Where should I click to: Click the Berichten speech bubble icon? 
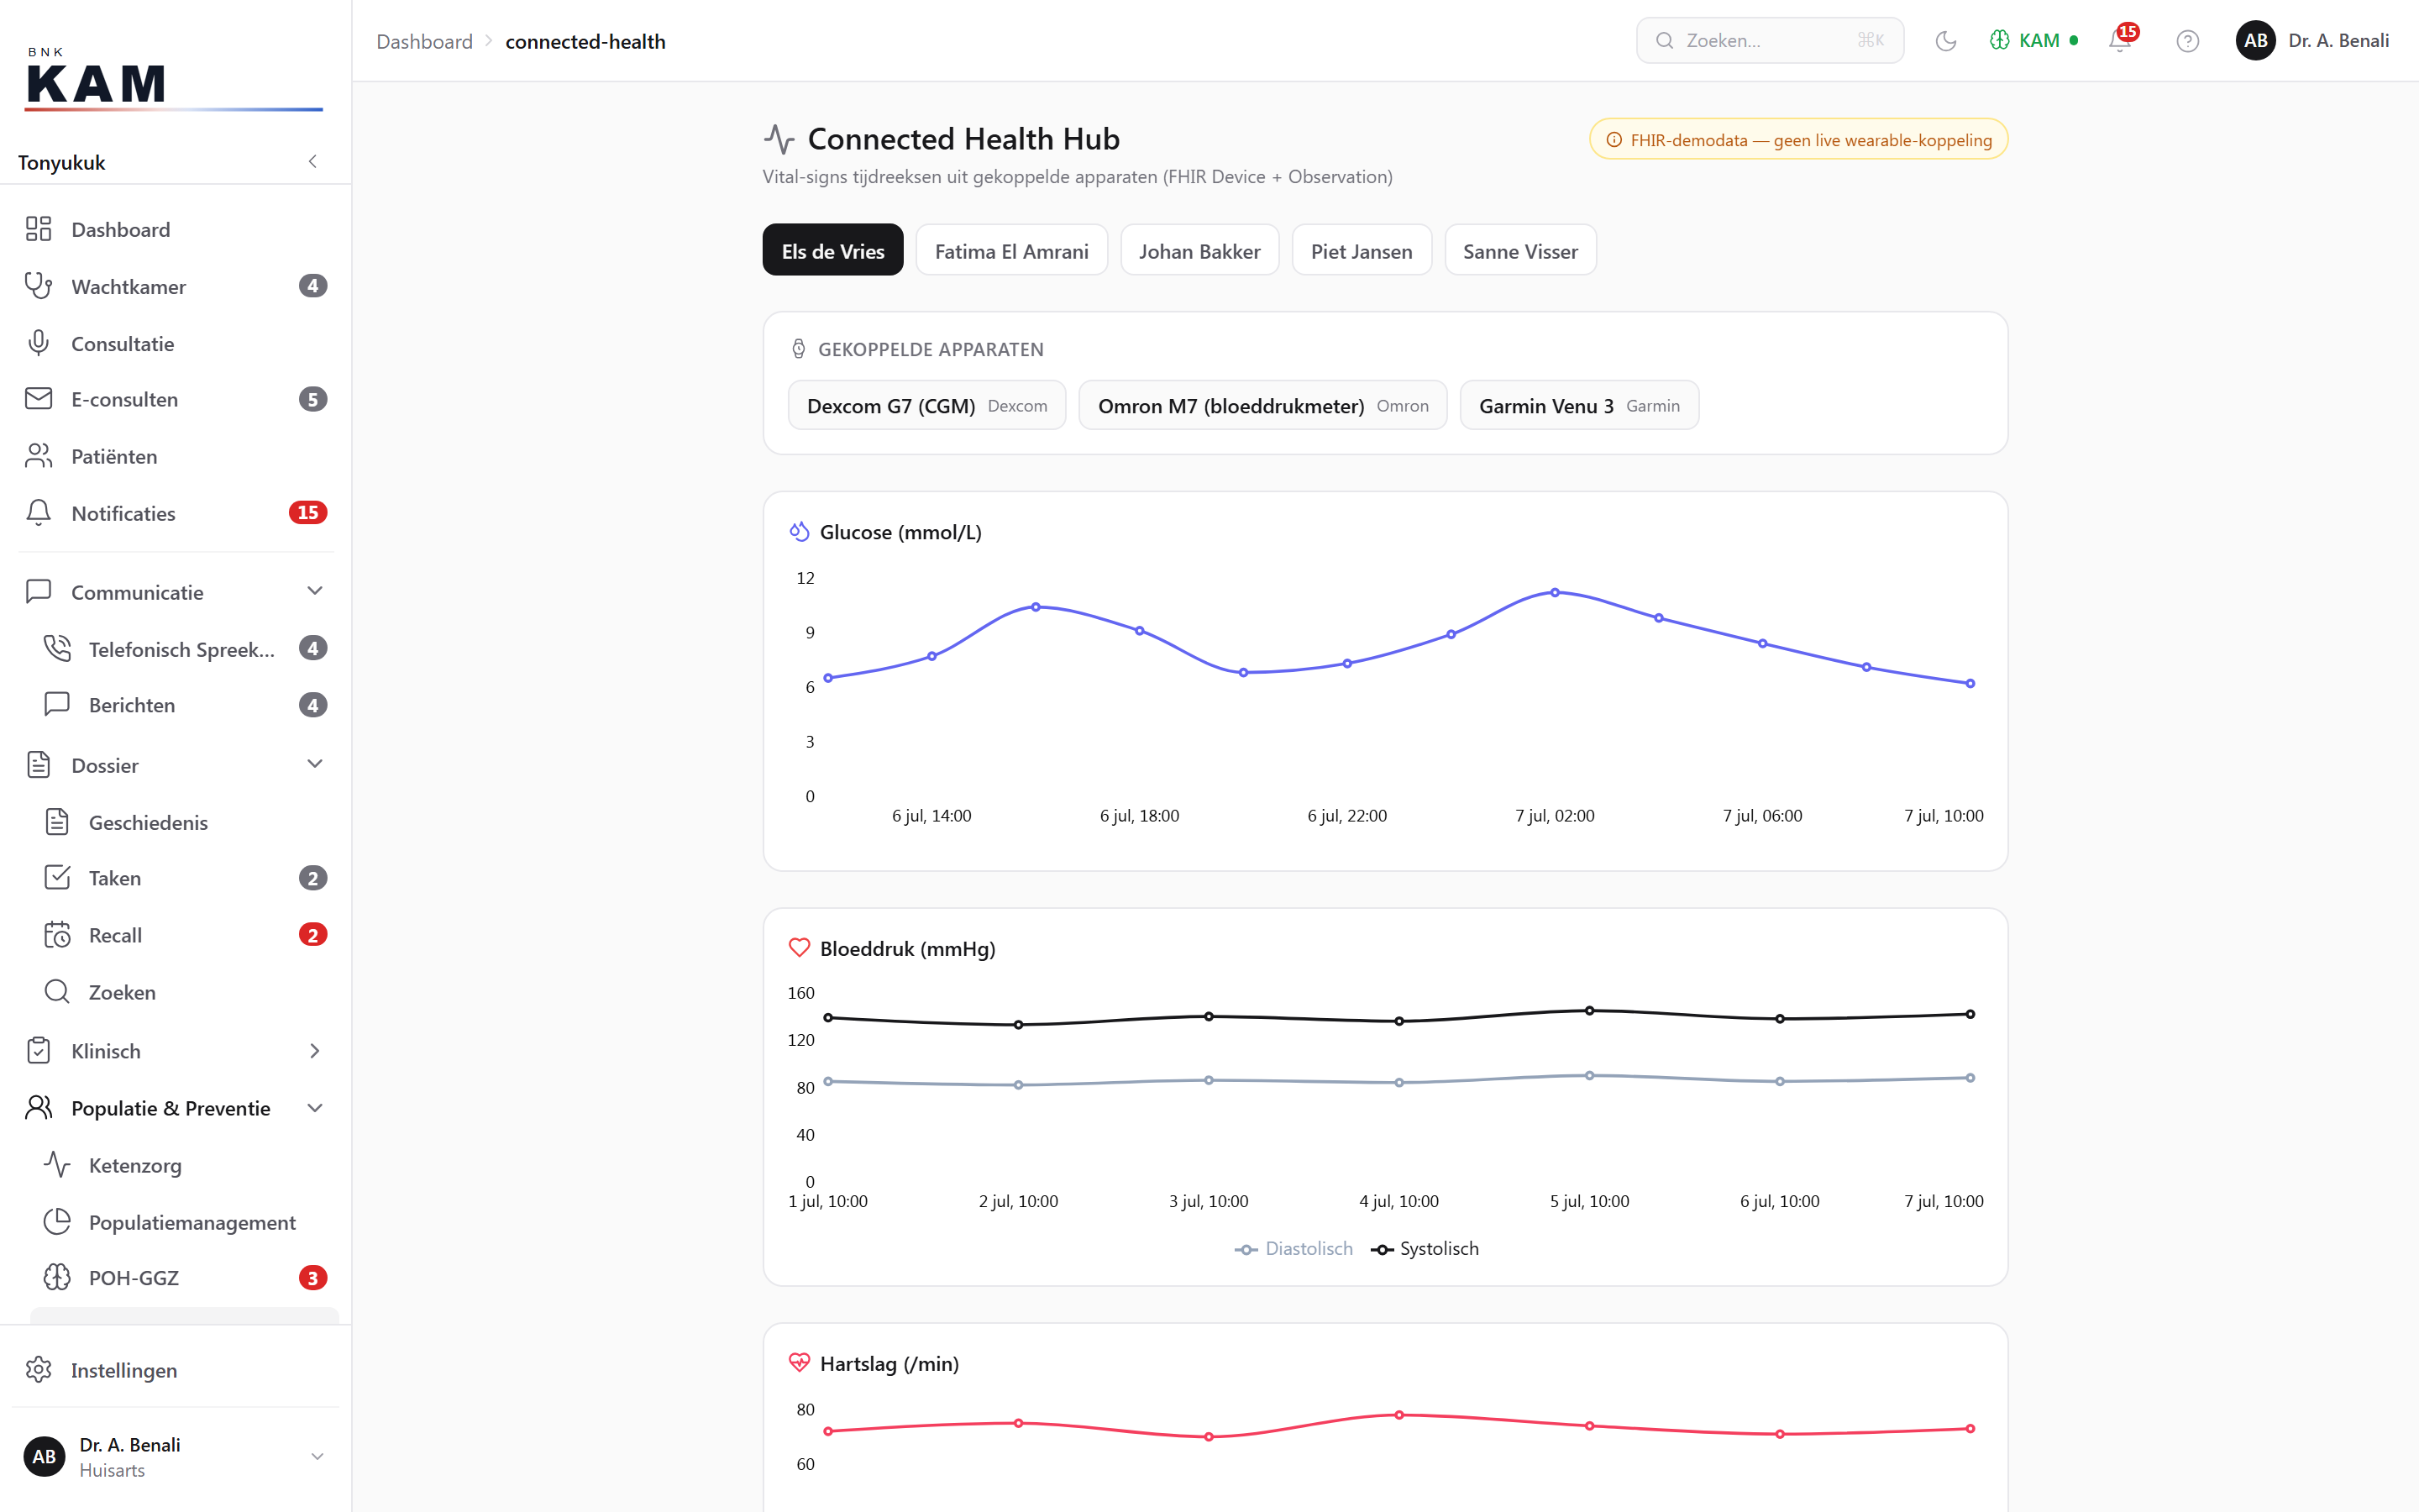coord(57,705)
